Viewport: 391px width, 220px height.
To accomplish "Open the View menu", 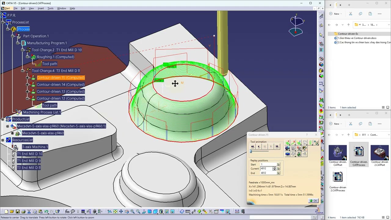I will pyautogui.click(x=31, y=8).
